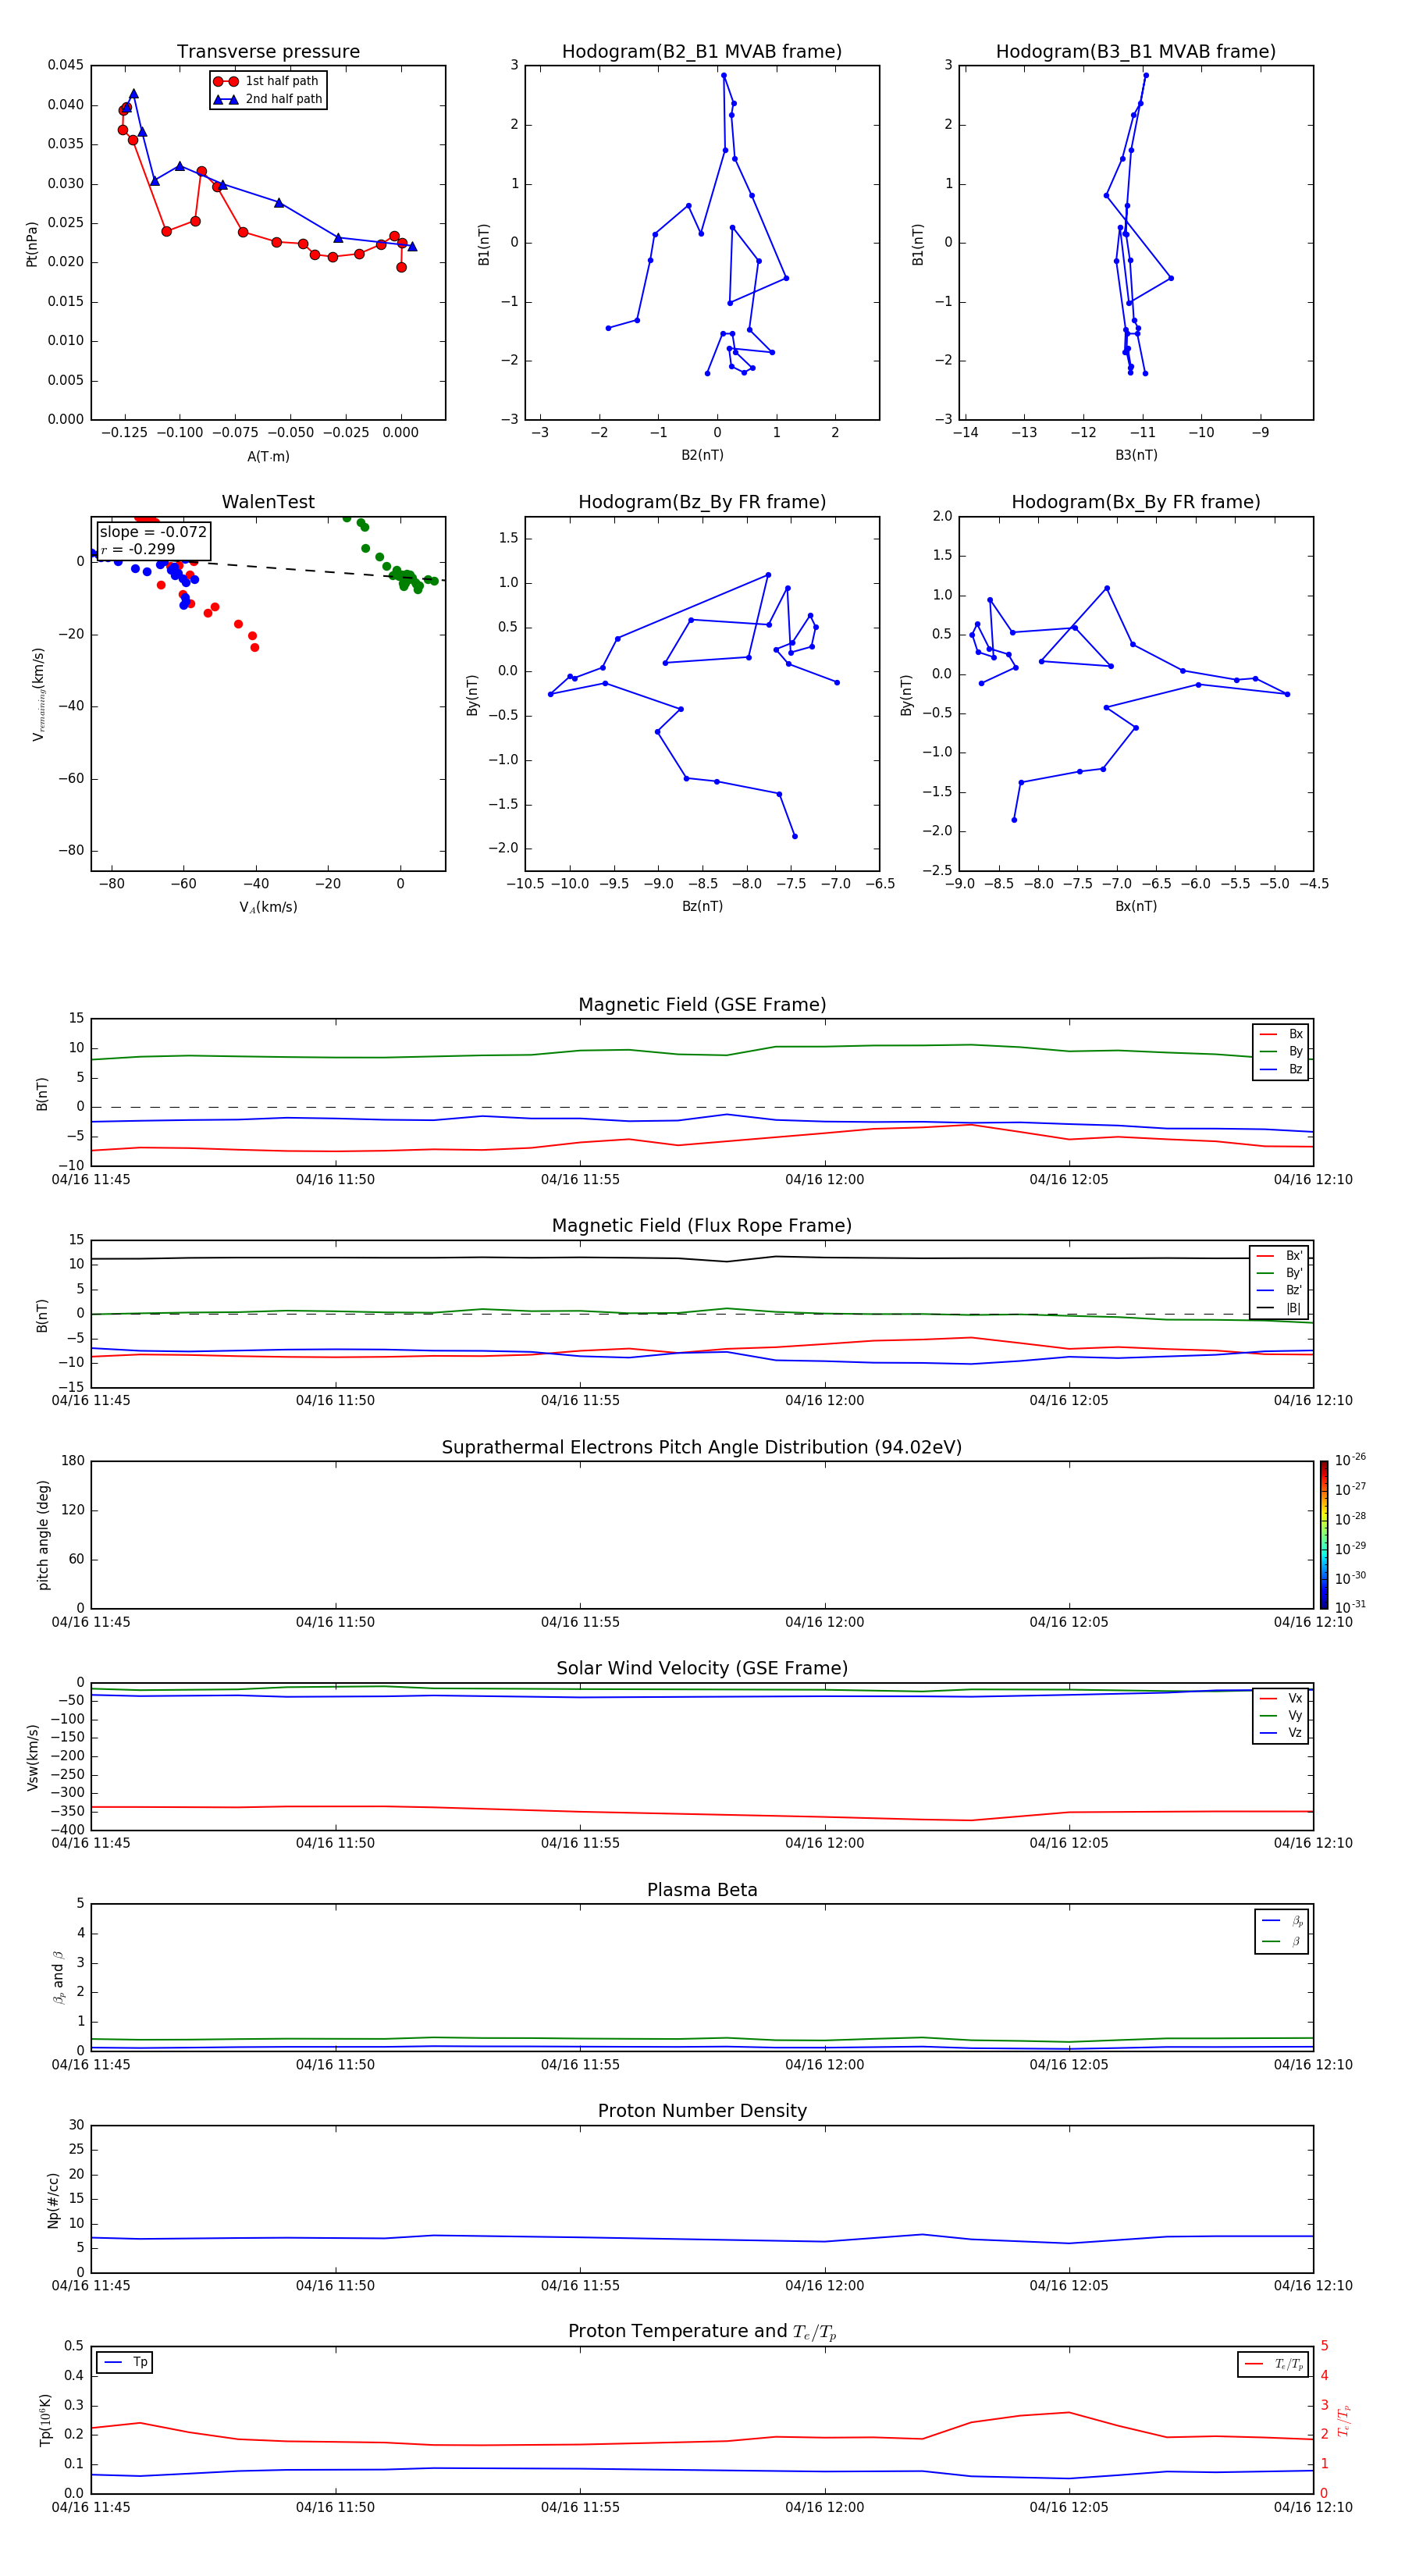Click the "Proton Temperature and Te/Tp" title
1405x2576 pixels.
[x=702, y=2332]
